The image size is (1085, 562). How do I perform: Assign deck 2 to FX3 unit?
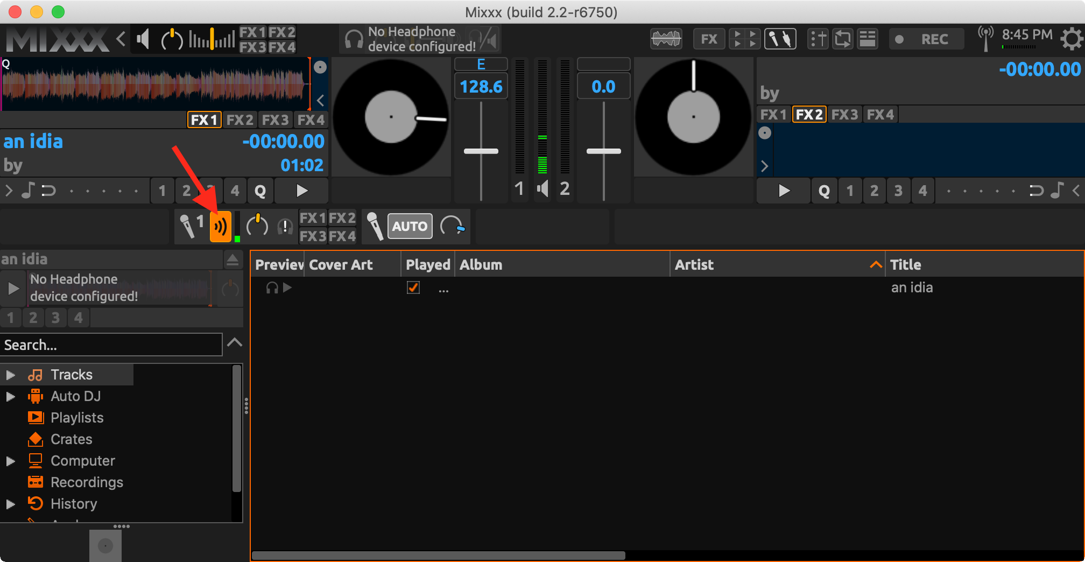pyautogui.click(x=844, y=115)
